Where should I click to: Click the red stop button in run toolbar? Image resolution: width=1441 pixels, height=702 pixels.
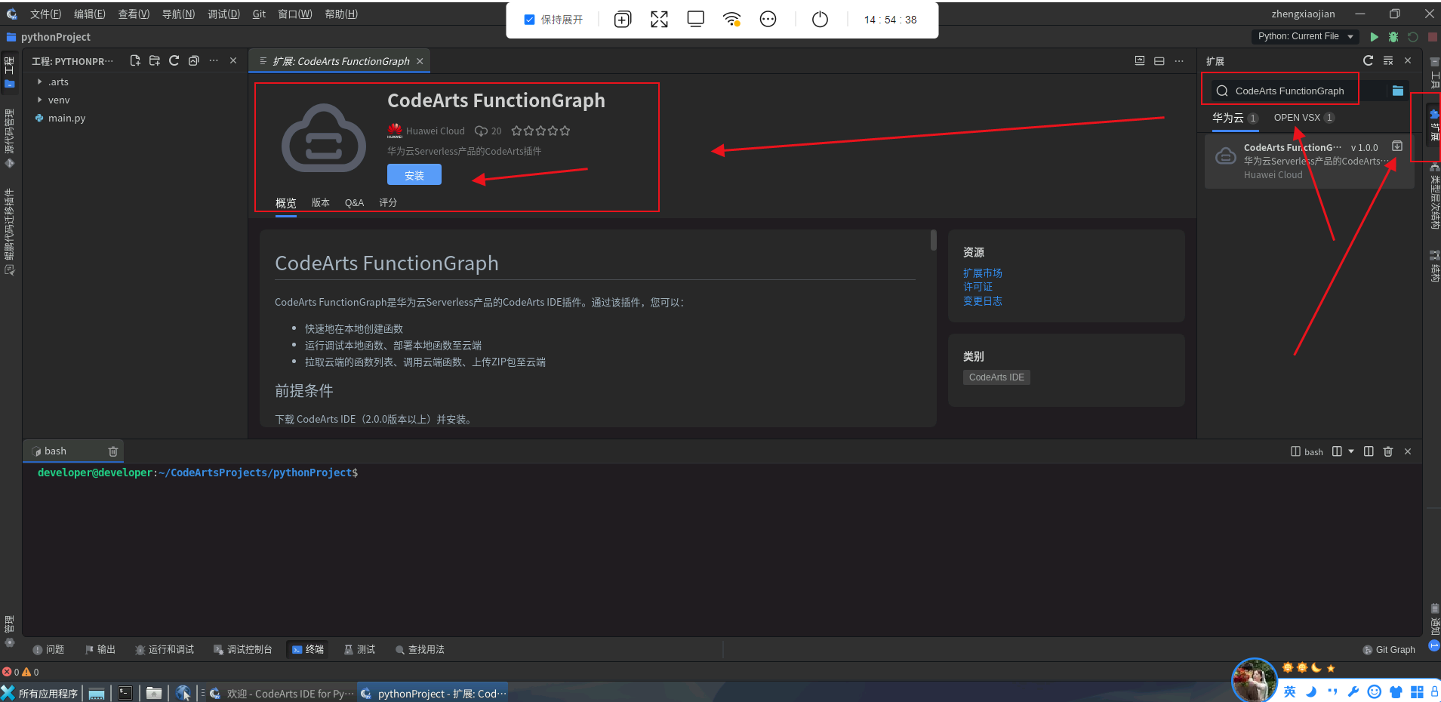[x=1432, y=36]
